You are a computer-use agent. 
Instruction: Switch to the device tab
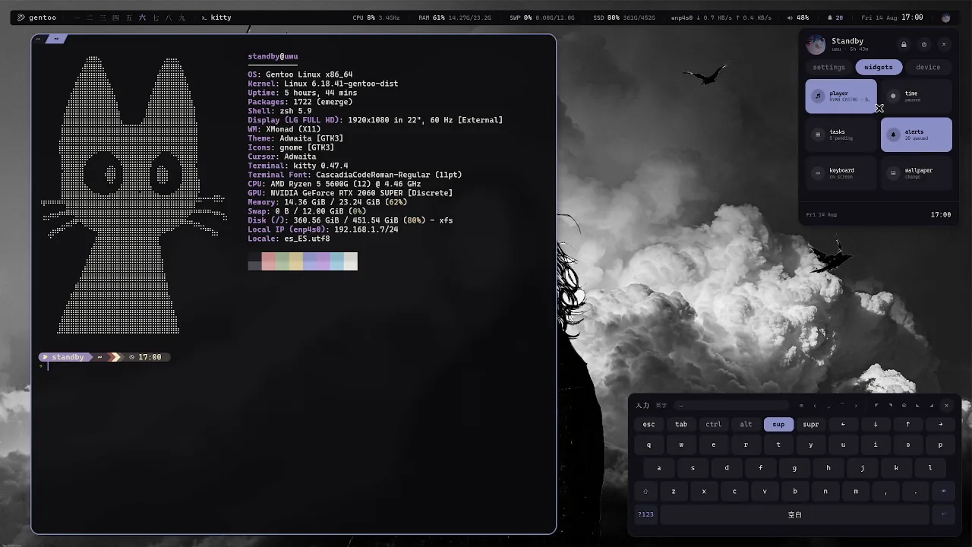pyautogui.click(x=928, y=67)
